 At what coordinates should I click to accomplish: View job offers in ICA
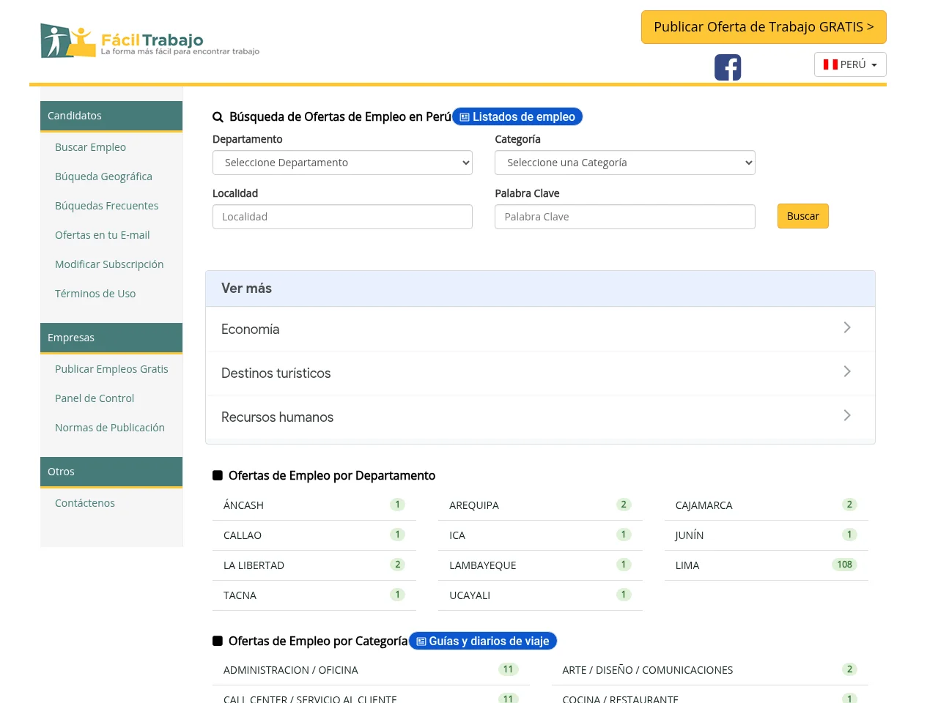540,535
